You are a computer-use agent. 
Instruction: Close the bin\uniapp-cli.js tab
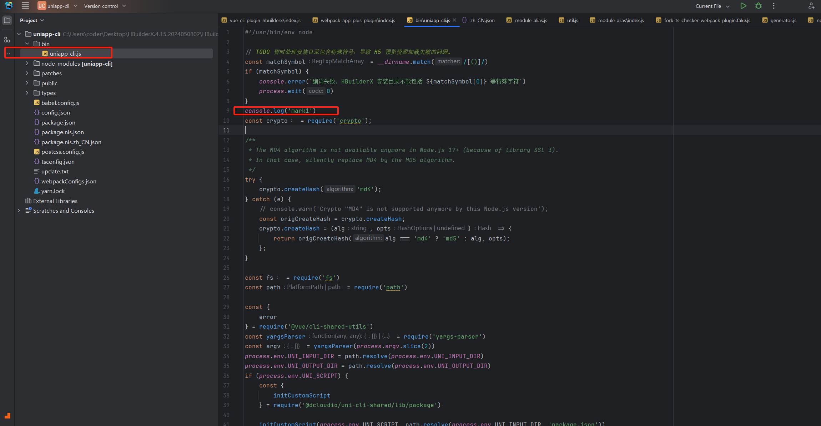tap(454, 20)
